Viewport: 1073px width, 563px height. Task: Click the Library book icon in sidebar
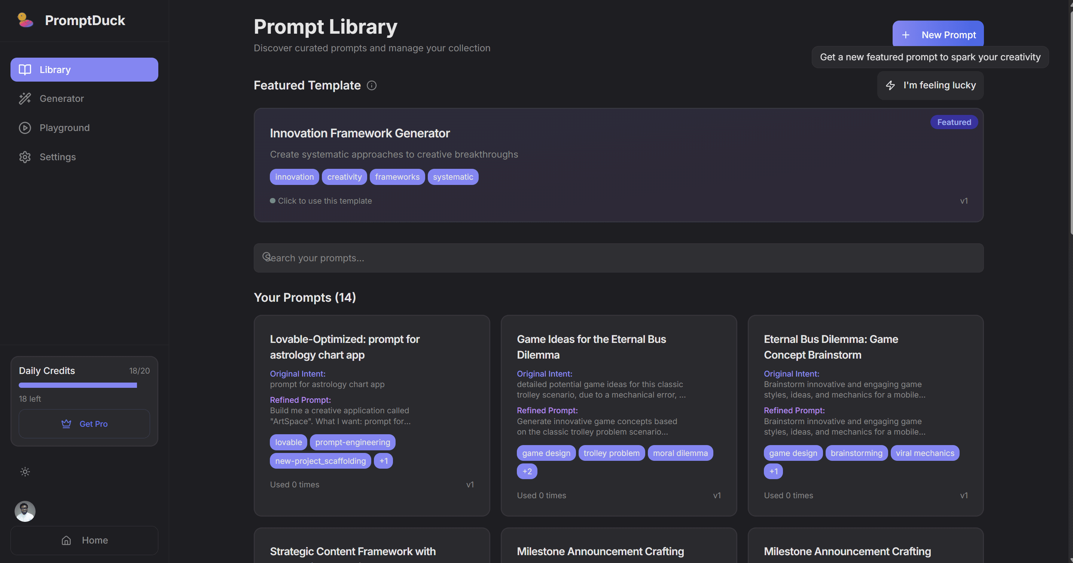pos(25,70)
